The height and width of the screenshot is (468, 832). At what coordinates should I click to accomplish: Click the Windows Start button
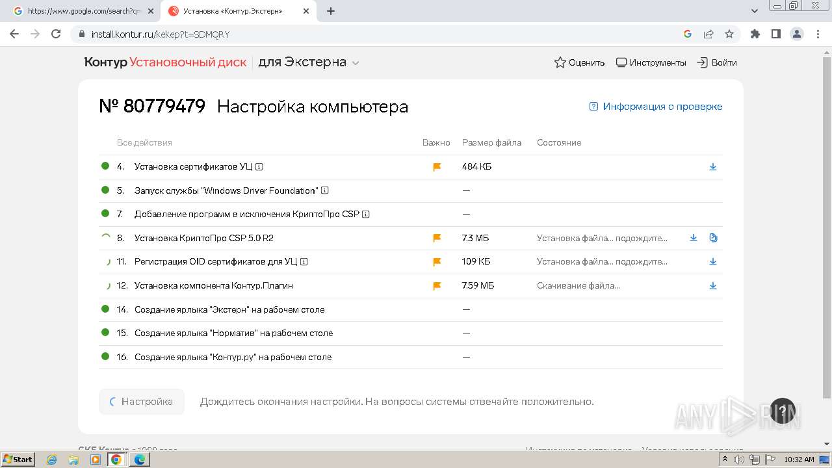pos(18,460)
